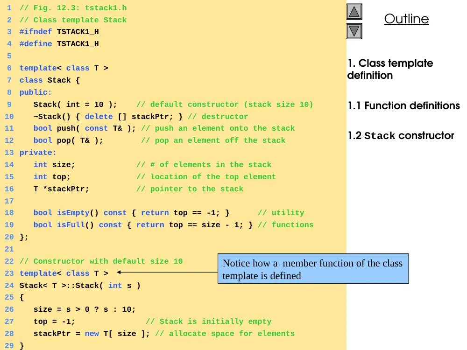Click the blue 'Notice how a member function' callout
This screenshot has width=467, height=350.
tap(313, 269)
